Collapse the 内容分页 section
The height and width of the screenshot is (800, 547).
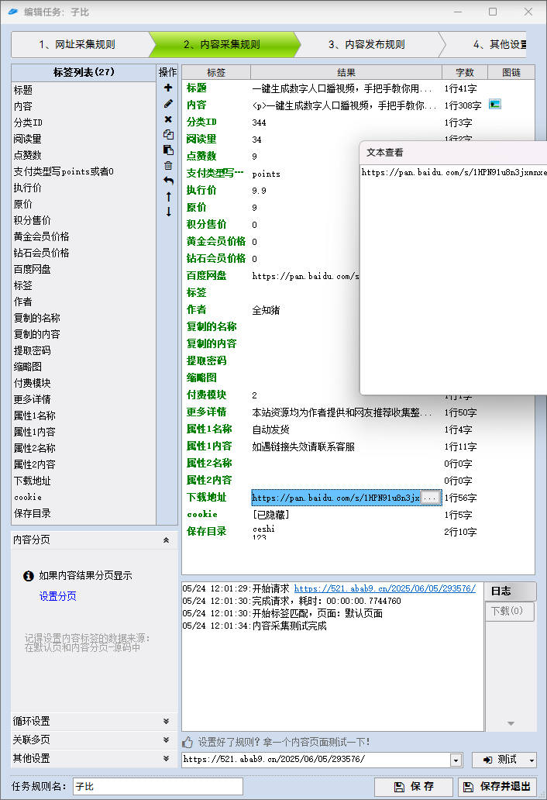pos(166,540)
